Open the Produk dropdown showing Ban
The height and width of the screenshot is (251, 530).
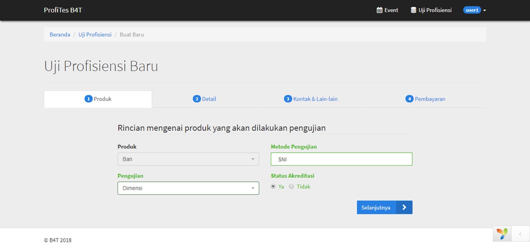tap(188, 159)
